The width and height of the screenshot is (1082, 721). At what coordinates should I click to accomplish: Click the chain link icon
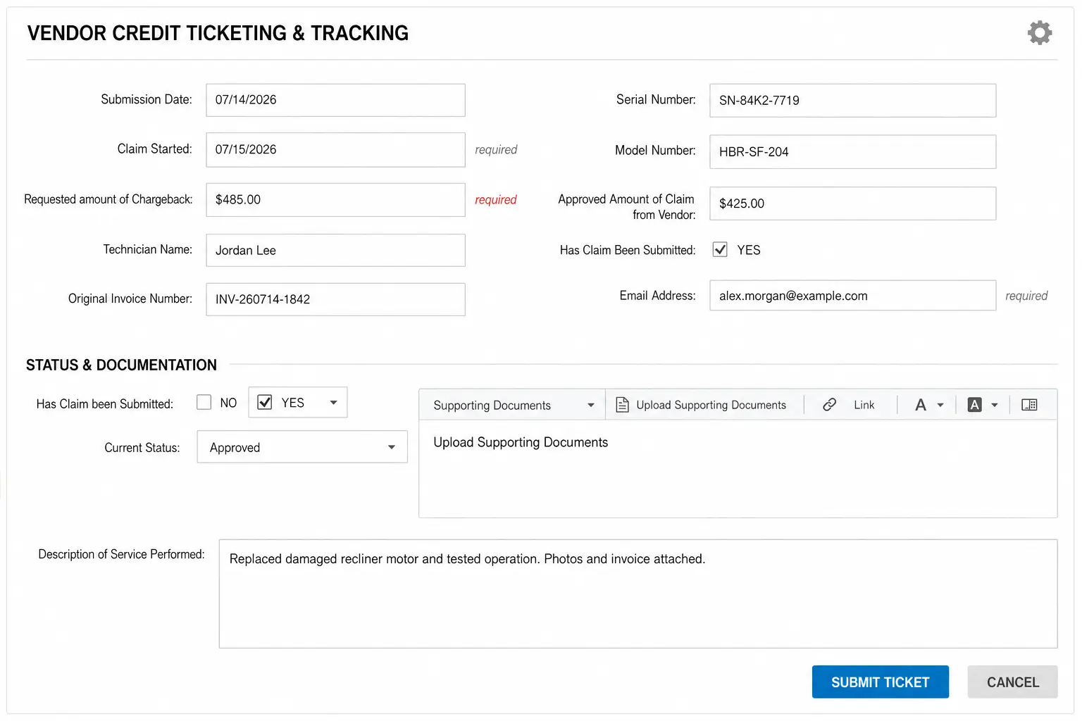point(830,405)
